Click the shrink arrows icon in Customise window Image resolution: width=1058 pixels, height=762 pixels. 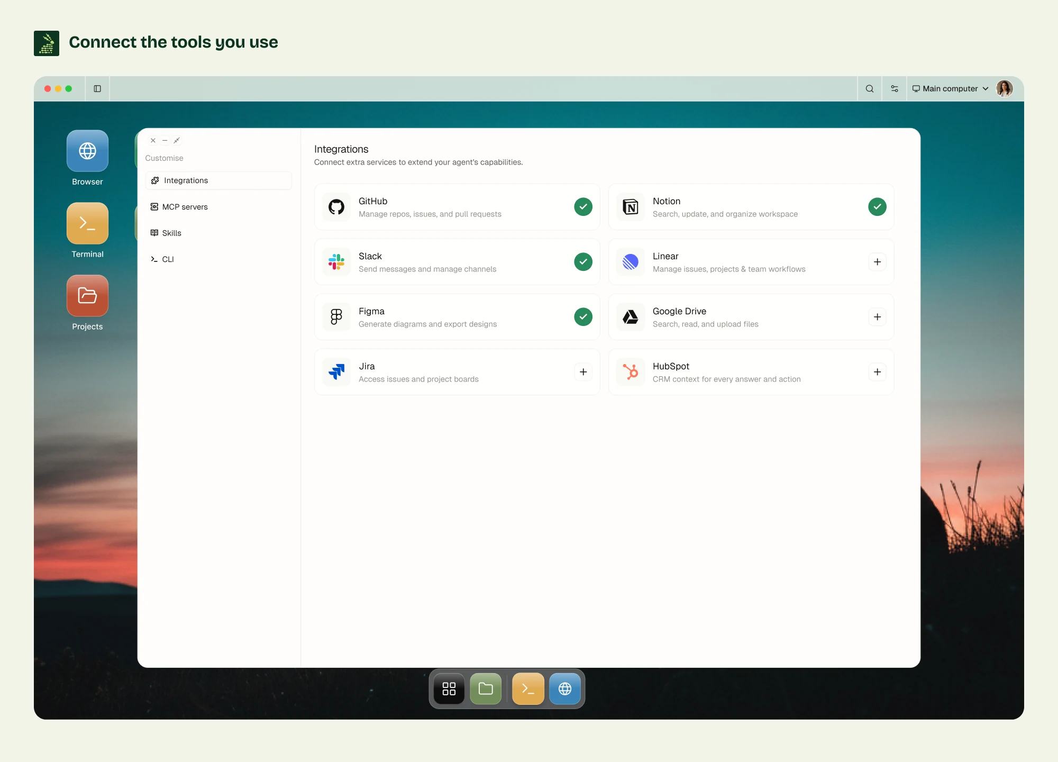177,140
